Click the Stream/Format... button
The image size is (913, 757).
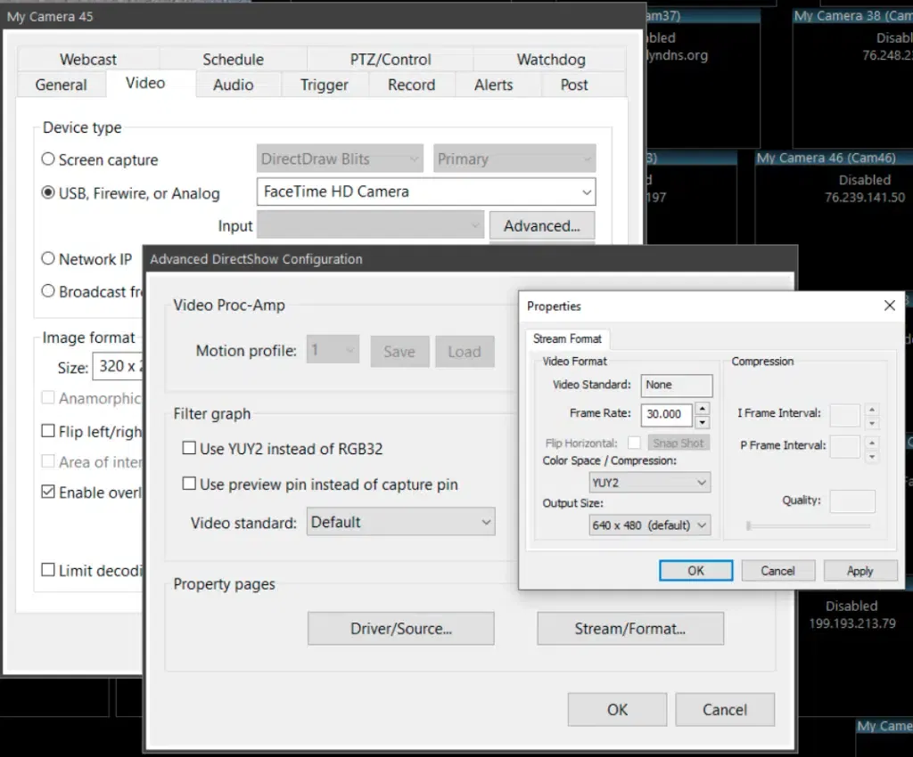629,629
